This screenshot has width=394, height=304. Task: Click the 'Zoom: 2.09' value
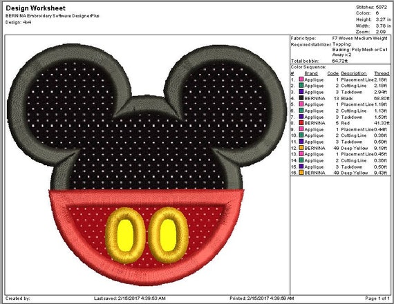click(x=370, y=32)
